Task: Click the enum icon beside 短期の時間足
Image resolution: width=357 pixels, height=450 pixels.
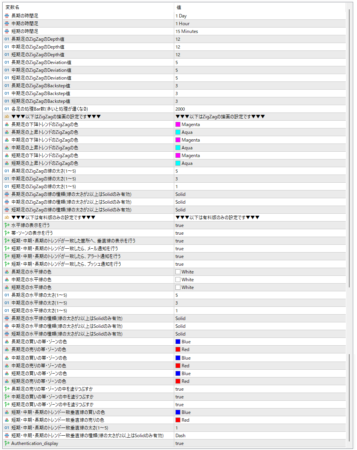Action: (x=7, y=31)
